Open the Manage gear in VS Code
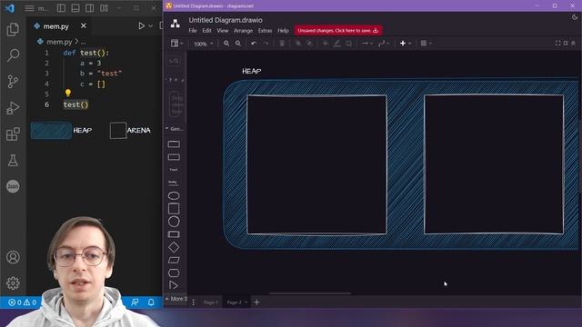 point(13,283)
